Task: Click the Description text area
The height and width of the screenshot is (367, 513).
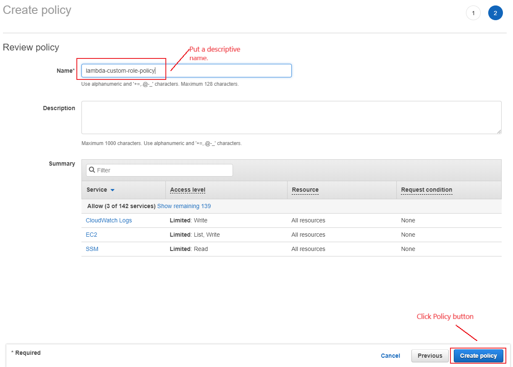Action: [x=291, y=117]
